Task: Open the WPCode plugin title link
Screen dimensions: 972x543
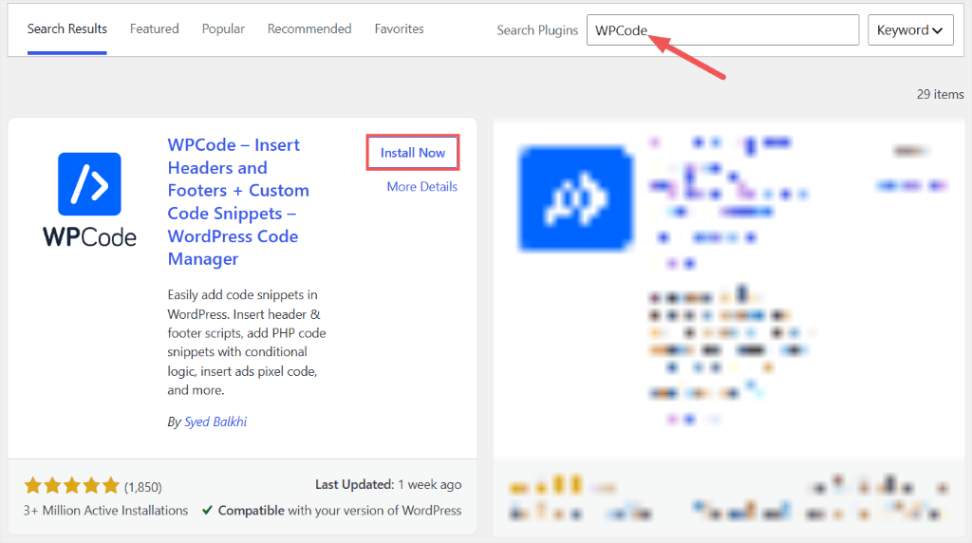Action: (x=238, y=201)
